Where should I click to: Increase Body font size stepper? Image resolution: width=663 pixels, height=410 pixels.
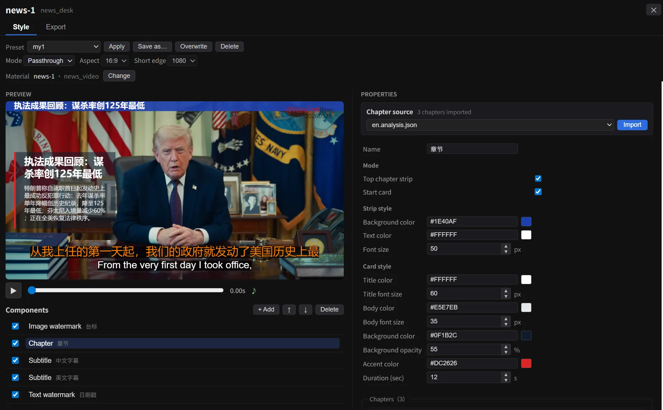point(506,319)
